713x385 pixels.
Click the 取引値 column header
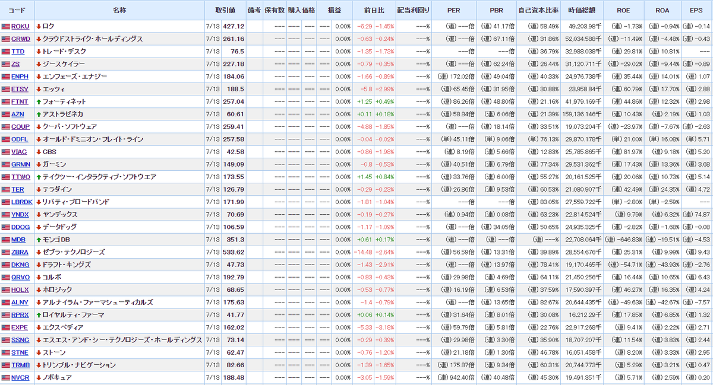pos(225,10)
